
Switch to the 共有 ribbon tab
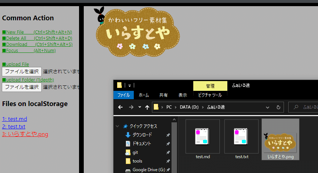(164, 95)
